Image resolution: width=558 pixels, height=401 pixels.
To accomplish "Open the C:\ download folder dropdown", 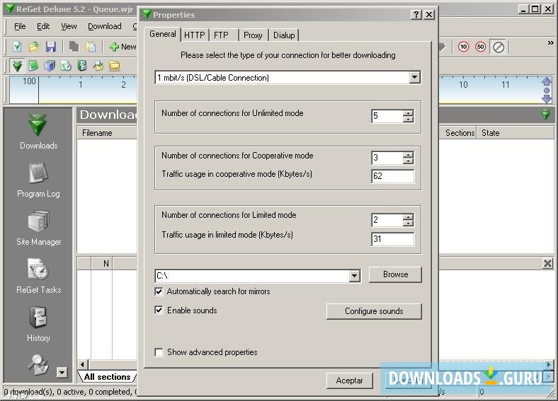I will [x=354, y=276].
